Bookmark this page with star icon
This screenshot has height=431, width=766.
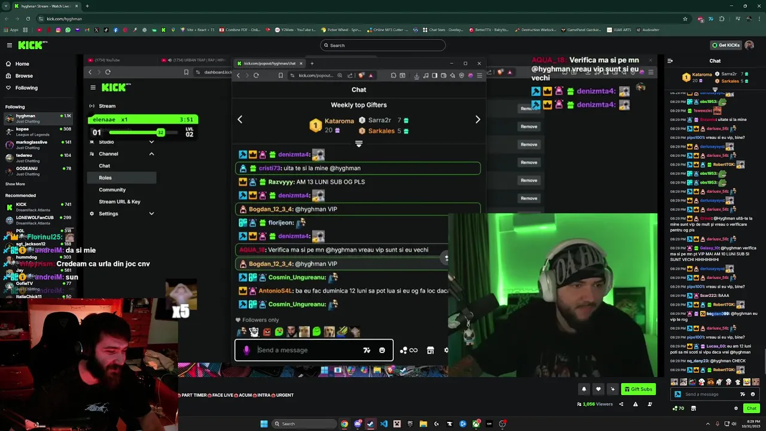click(685, 19)
